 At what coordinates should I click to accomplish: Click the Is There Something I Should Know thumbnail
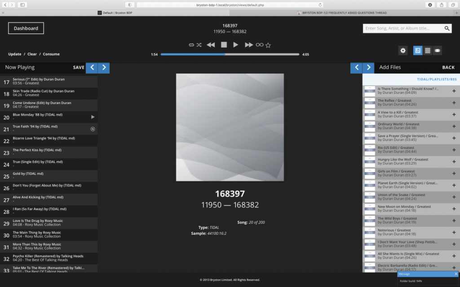[370, 91]
